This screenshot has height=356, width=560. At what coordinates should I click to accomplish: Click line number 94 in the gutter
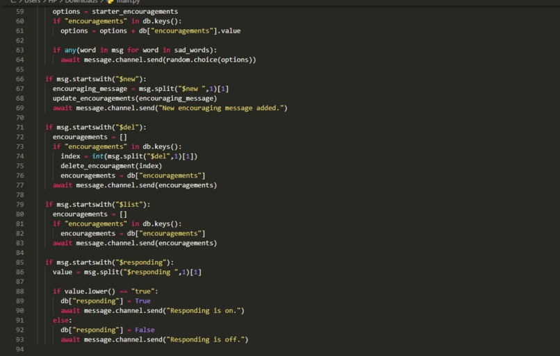click(x=20, y=349)
